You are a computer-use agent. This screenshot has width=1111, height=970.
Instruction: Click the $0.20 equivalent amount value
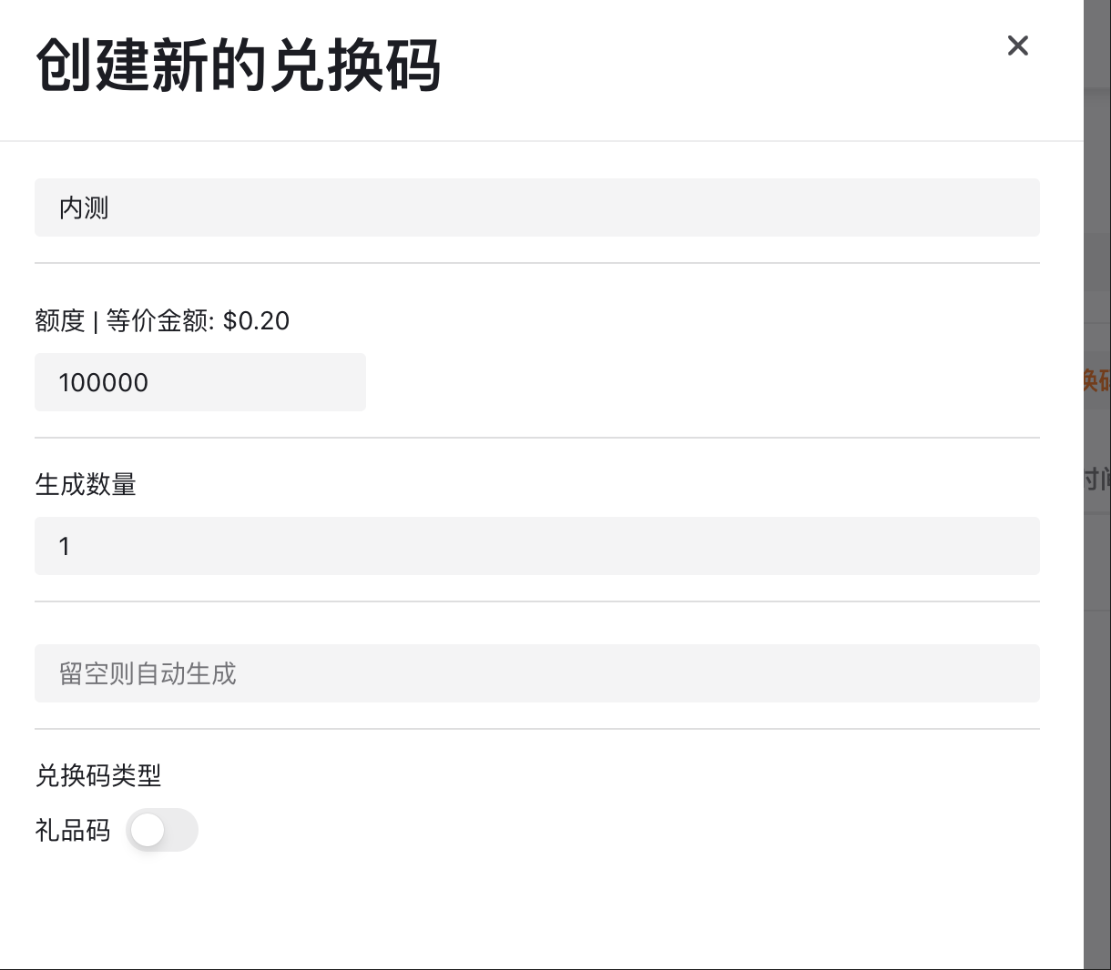256,320
